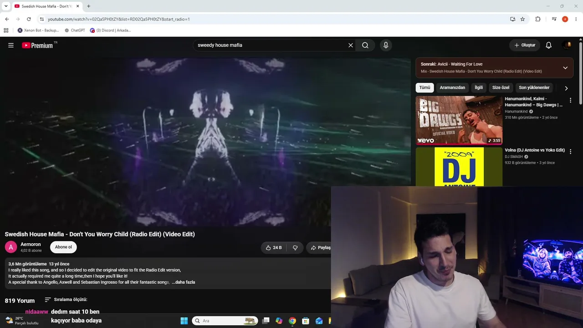Expand description with ...daha fazla
The image size is (583, 328).
[x=184, y=282]
